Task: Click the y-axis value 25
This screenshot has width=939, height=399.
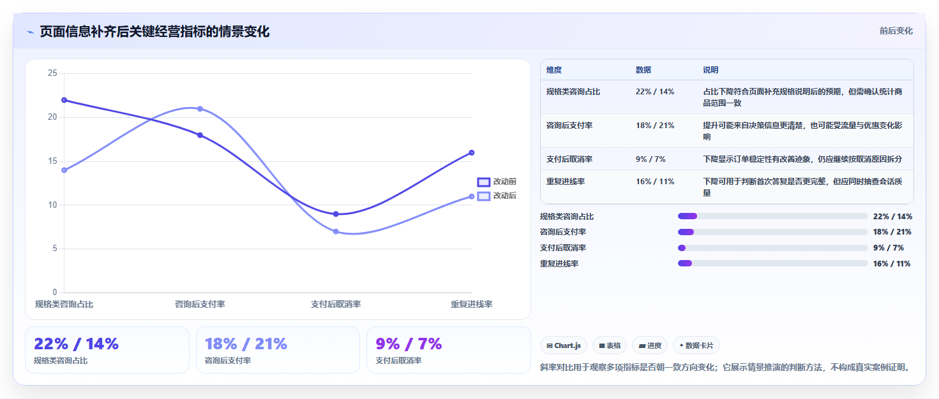Action: pyautogui.click(x=52, y=73)
